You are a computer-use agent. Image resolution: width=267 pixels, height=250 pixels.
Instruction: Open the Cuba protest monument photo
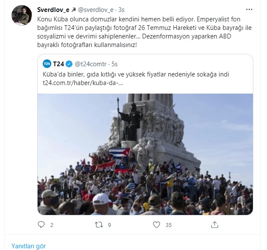145,154
